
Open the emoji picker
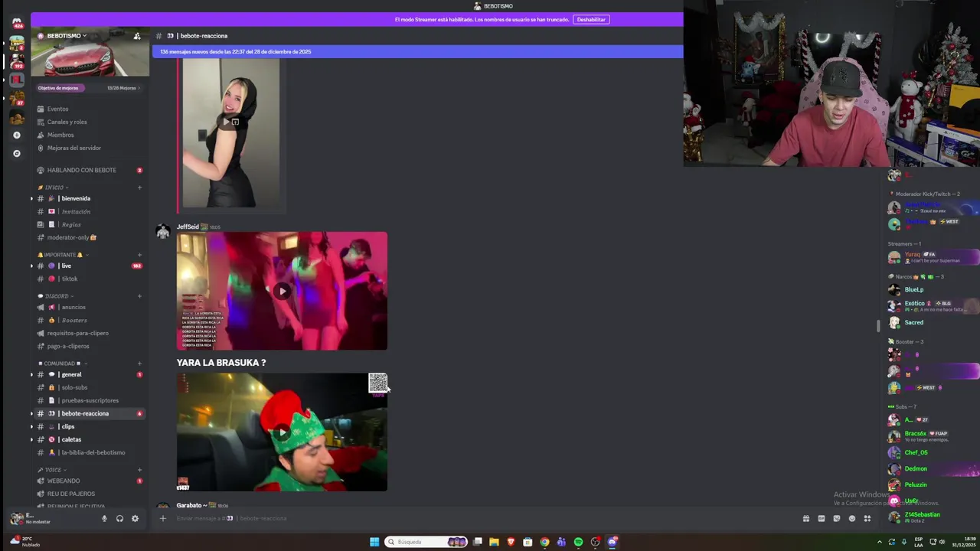coord(852,518)
